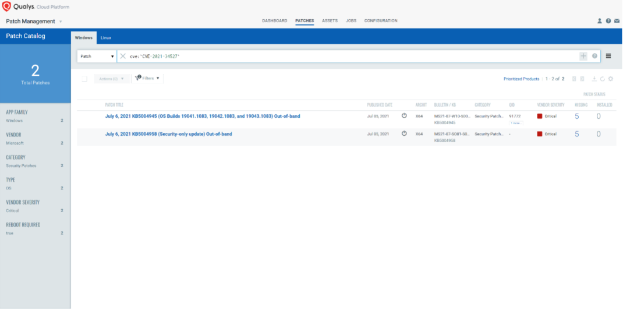
Task: Switch to the Linux patch tab
Action: [106, 38]
